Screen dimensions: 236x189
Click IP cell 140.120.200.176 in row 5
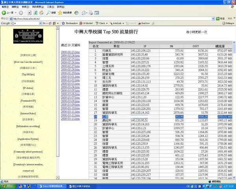(145, 66)
